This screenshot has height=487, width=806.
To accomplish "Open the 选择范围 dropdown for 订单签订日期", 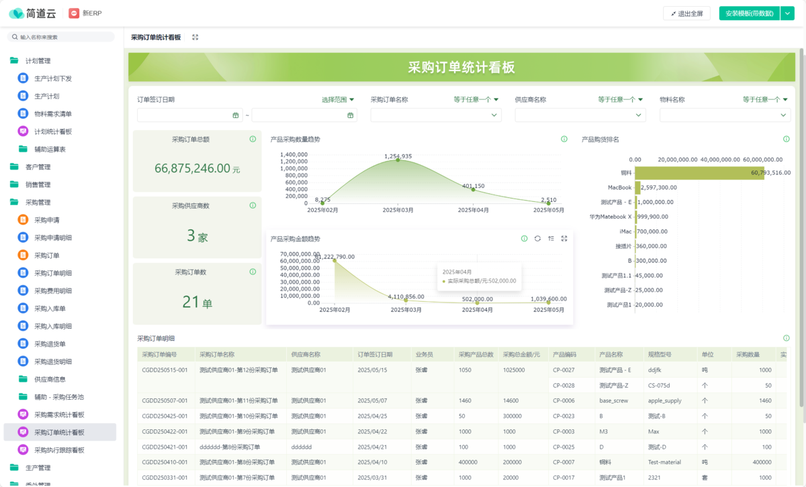I will pos(338,99).
